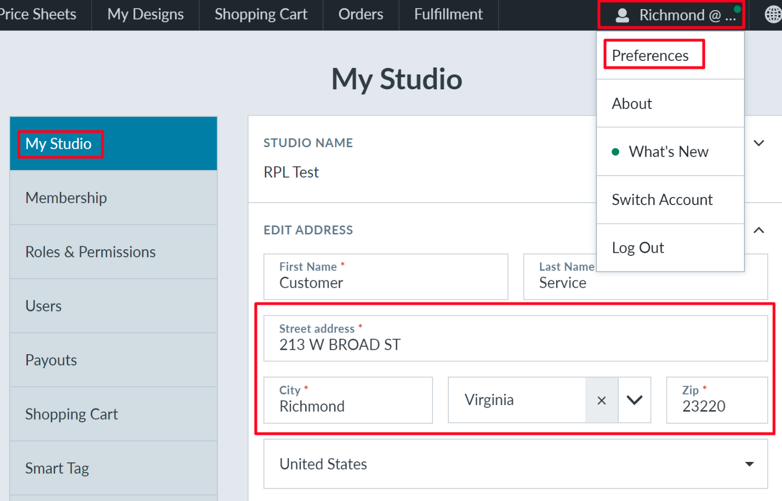The image size is (782, 501).
Task: Select Preferences from the account menu
Action: 650,55
